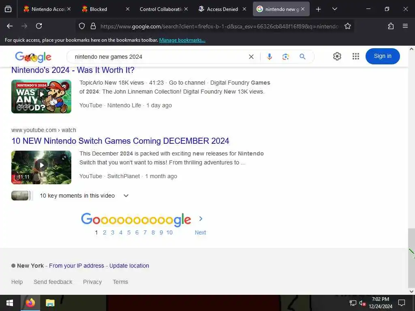415x311 pixels.
Task: Click the Google search input field
Action: [x=160, y=57]
